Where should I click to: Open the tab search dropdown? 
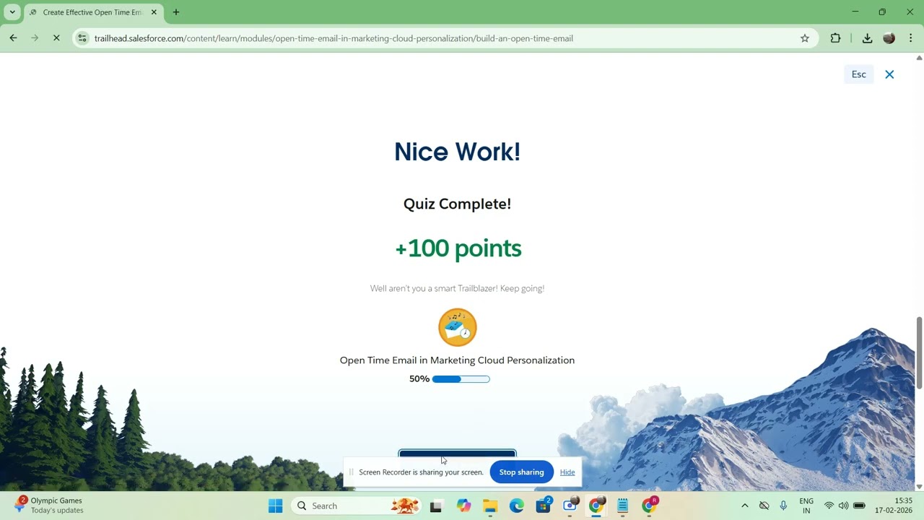coord(12,12)
